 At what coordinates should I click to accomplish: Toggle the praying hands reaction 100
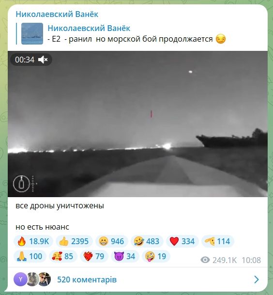(30, 256)
